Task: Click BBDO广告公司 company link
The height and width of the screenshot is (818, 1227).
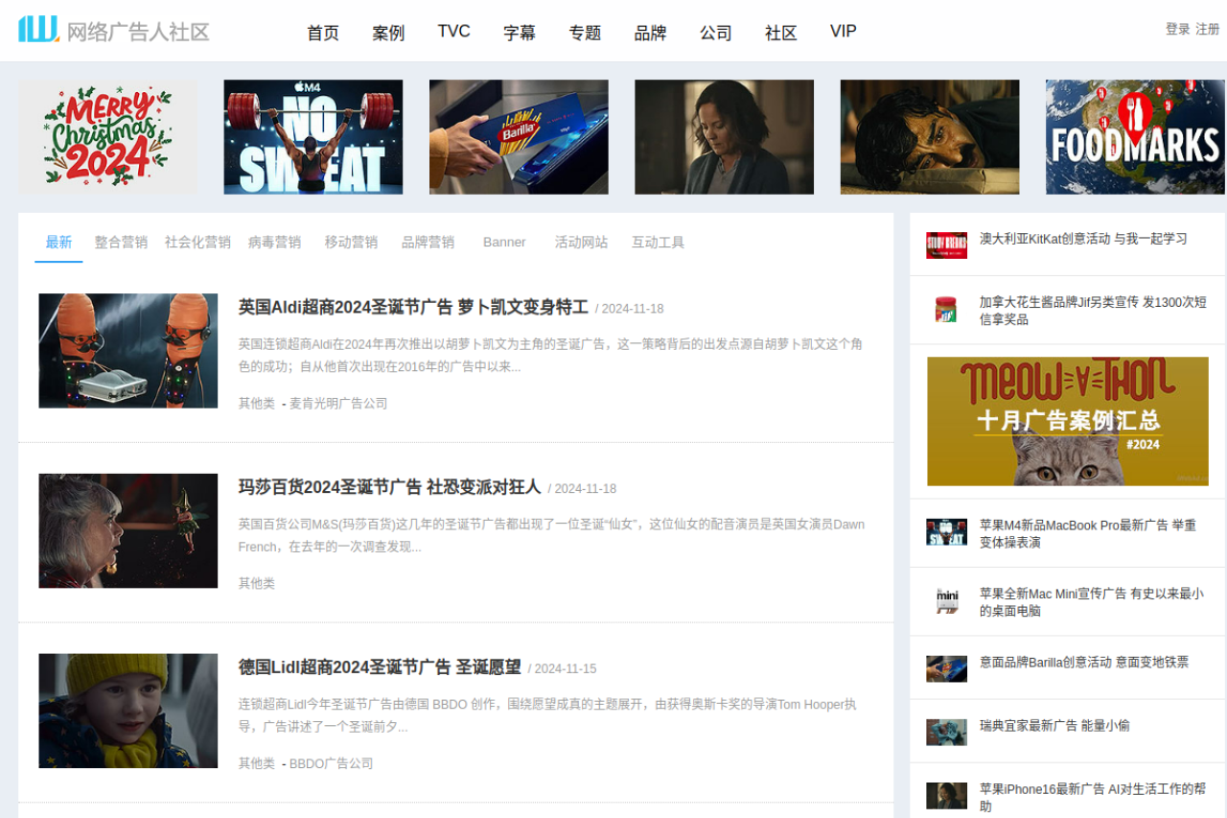Action: point(332,763)
